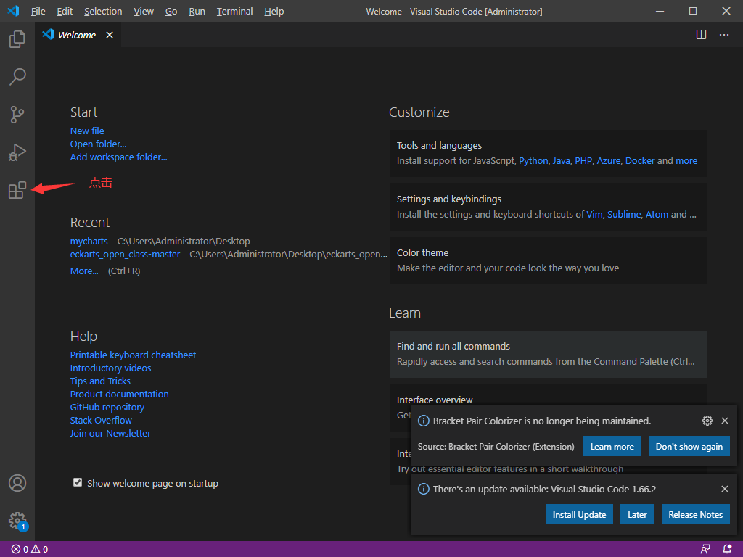The height and width of the screenshot is (557, 743).
Task: Click the Later button
Action: pos(637,514)
